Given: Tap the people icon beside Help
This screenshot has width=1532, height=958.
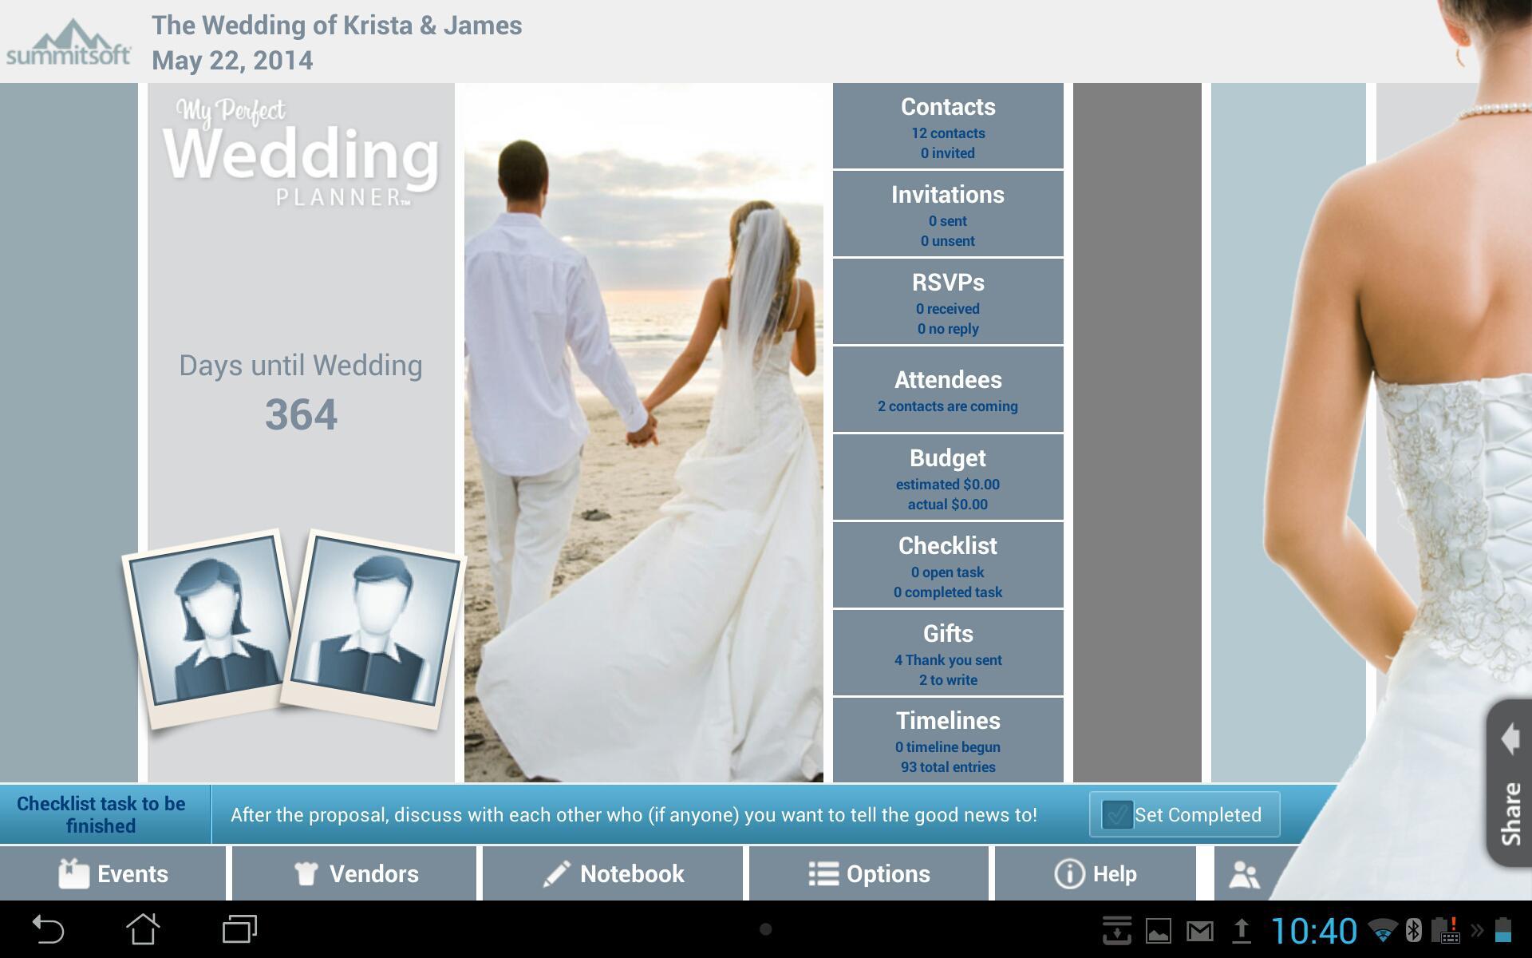Looking at the screenshot, I should tap(1246, 873).
